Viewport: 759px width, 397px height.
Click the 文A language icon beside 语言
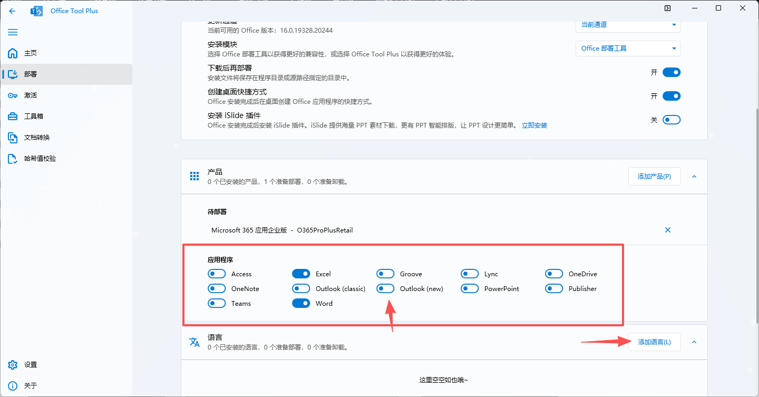tap(194, 342)
